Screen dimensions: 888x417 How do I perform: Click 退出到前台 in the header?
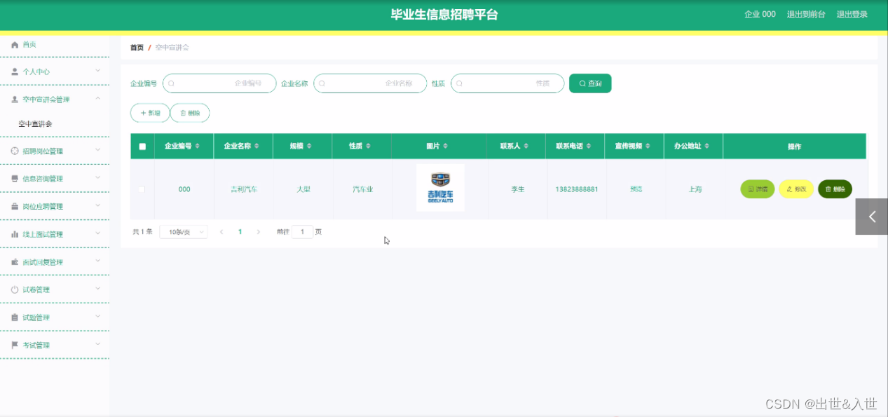[x=806, y=14]
